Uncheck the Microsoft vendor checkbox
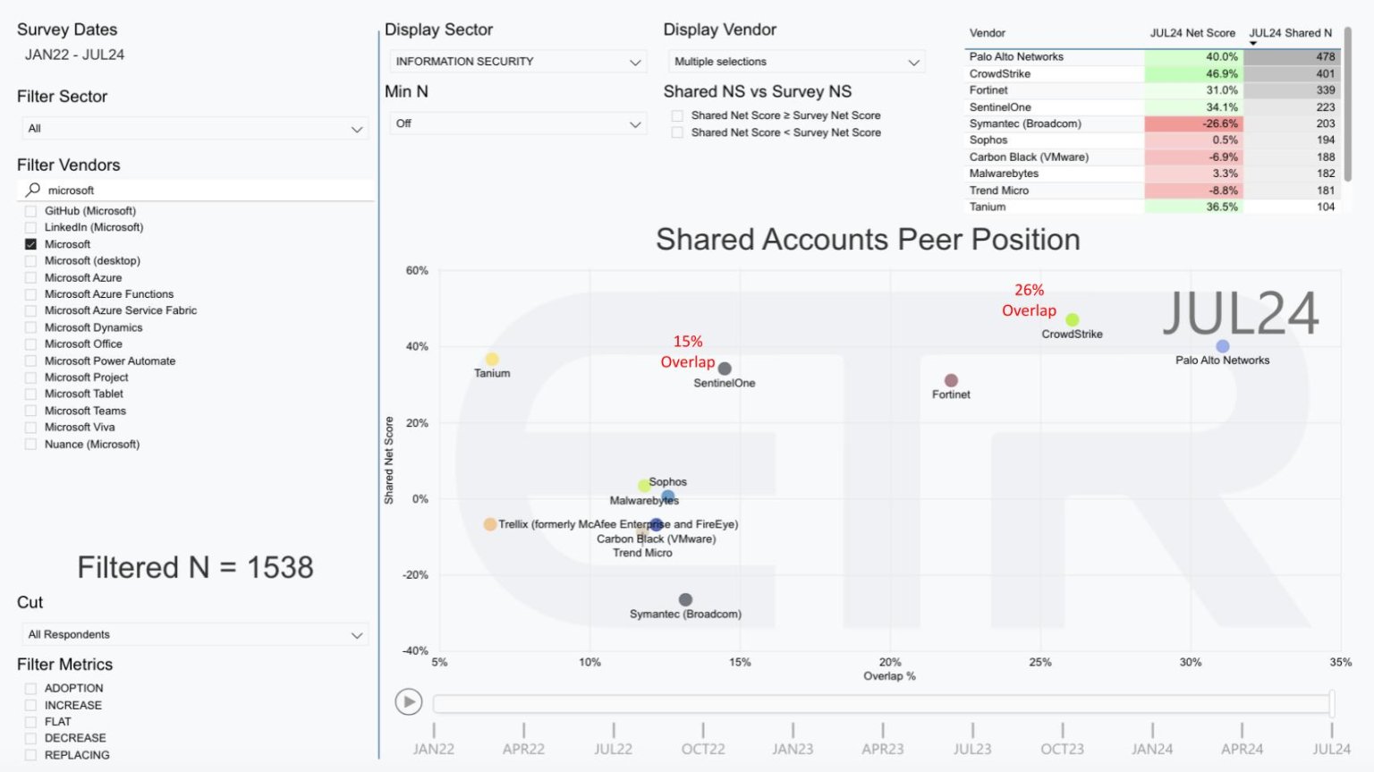The image size is (1374, 772). (x=31, y=244)
